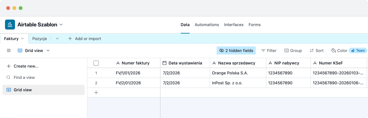This screenshot has height=118, width=368.
Task: Select the date cell in the FV/1/01/2026 row
Action: tap(185, 73)
